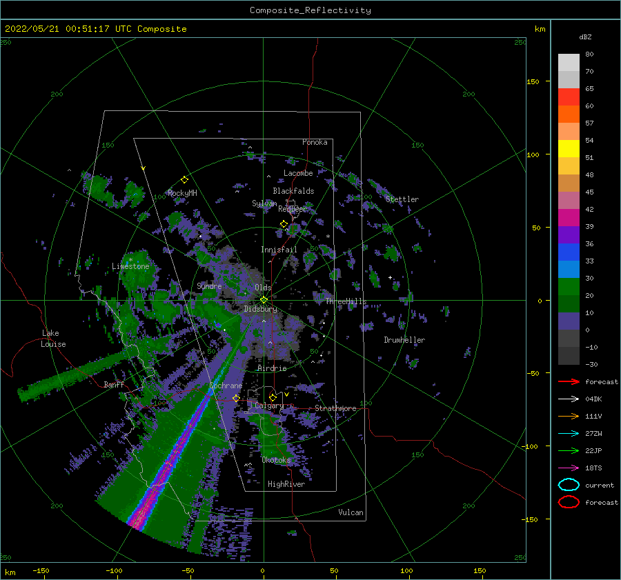Image resolution: width=621 pixels, height=580 pixels.
Task: Click the 'current' legend label
Action: pos(599,486)
